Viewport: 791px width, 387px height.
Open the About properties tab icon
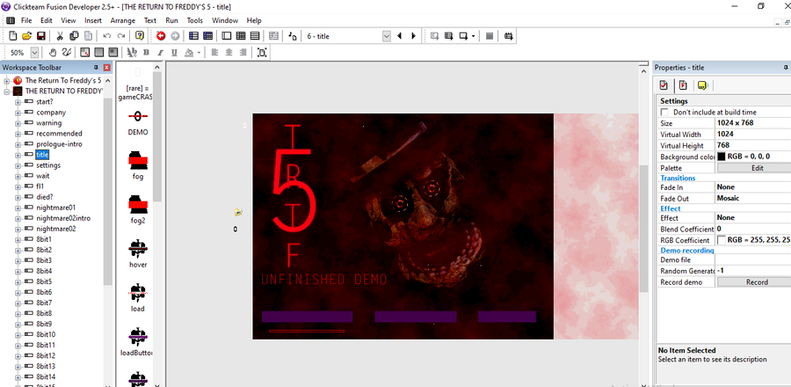point(702,85)
